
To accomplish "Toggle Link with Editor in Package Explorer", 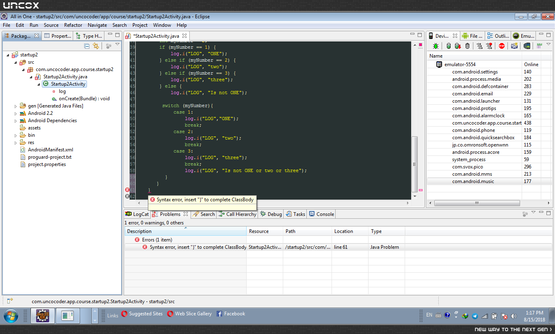I will [96, 46].
